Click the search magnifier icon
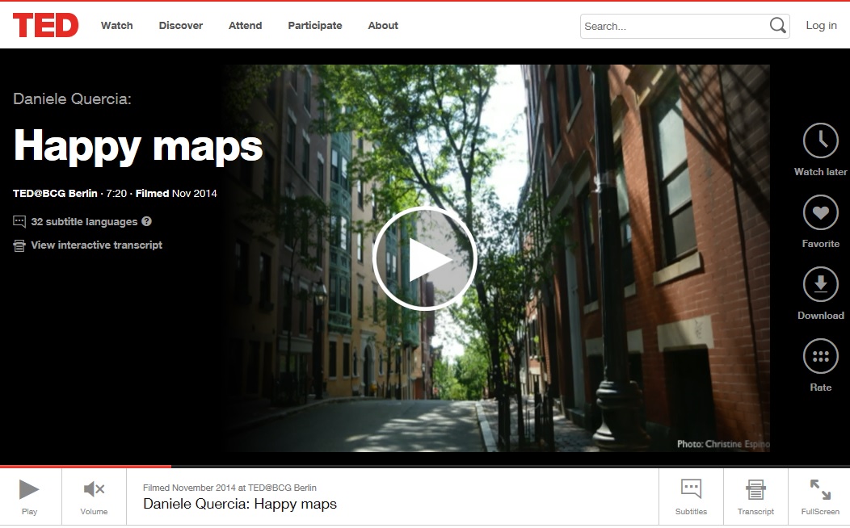850x528 pixels. pyautogui.click(x=777, y=26)
